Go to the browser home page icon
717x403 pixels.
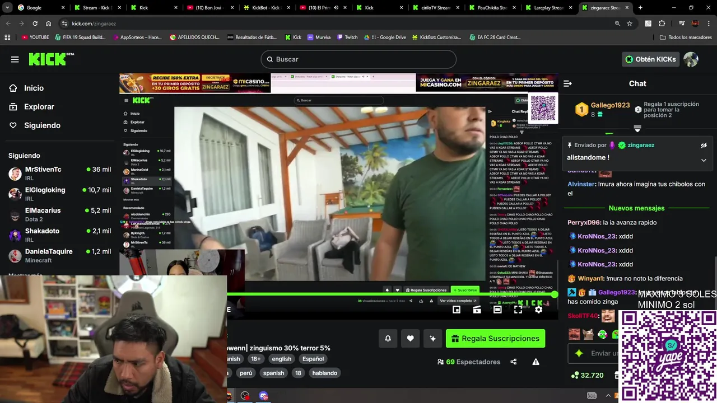pos(49,24)
